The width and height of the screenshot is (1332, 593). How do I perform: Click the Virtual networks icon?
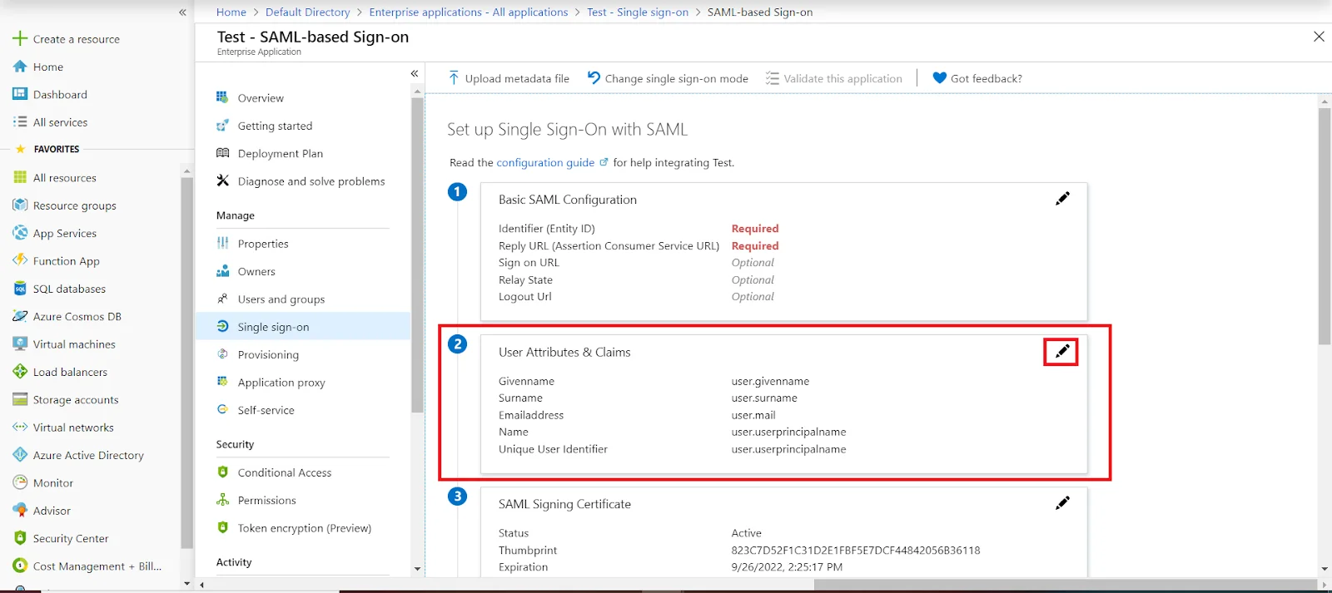click(20, 427)
